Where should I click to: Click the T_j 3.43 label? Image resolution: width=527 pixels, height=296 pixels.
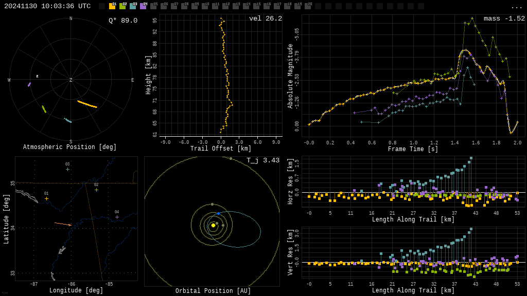(x=263, y=160)
